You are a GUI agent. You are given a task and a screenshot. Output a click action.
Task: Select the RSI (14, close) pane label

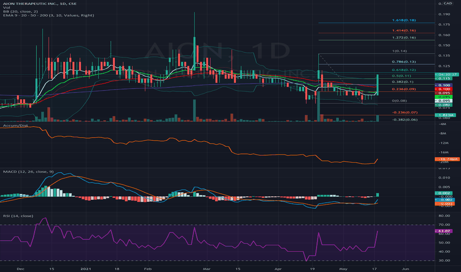[18, 216]
